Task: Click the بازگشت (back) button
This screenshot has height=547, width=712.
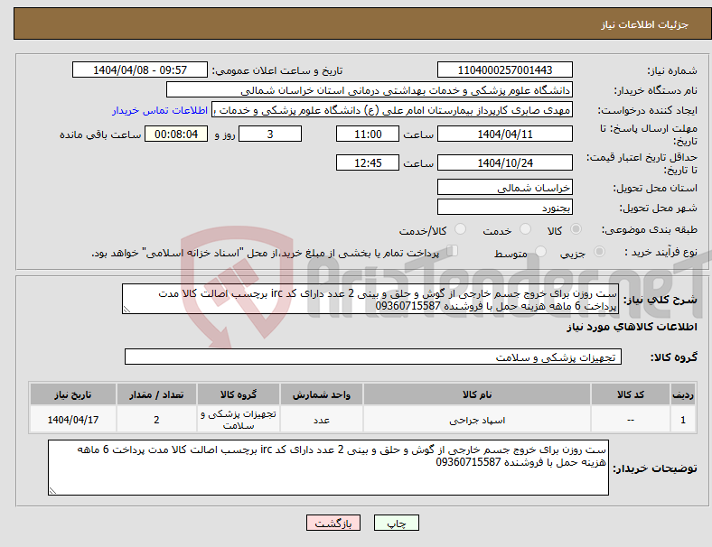Action: click(x=333, y=523)
